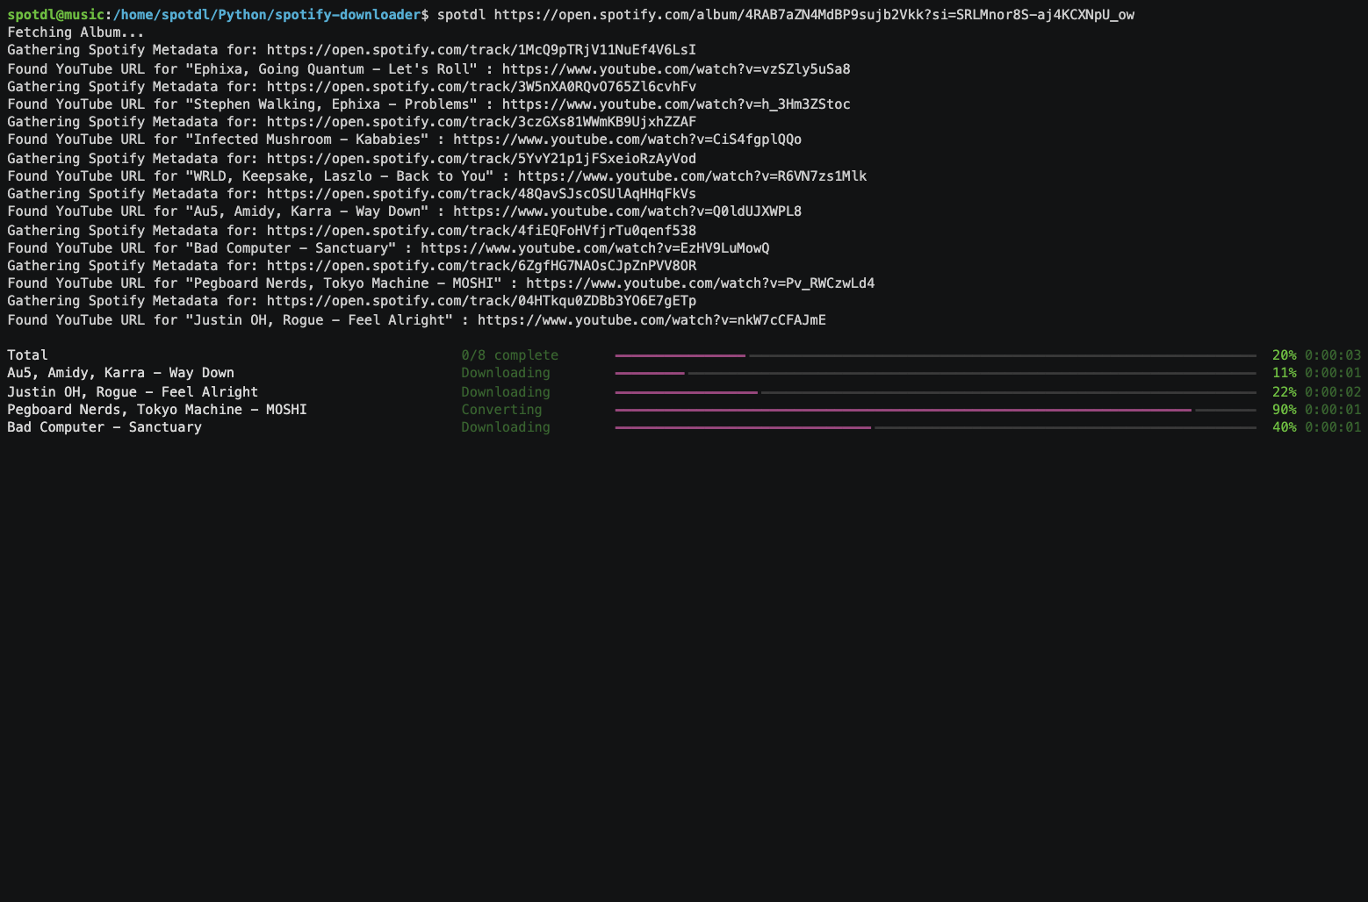The height and width of the screenshot is (902, 1368).
Task: Click the 11% percentage for Way Down
Action: (x=1285, y=373)
